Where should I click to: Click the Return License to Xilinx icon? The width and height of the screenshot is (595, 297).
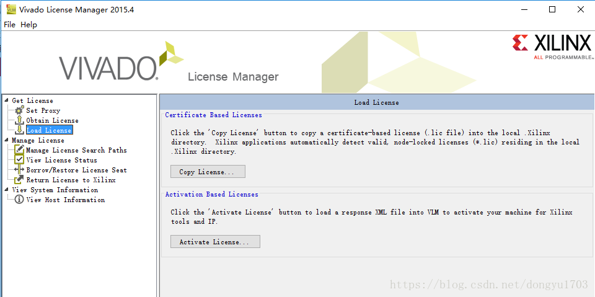coord(19,180)
